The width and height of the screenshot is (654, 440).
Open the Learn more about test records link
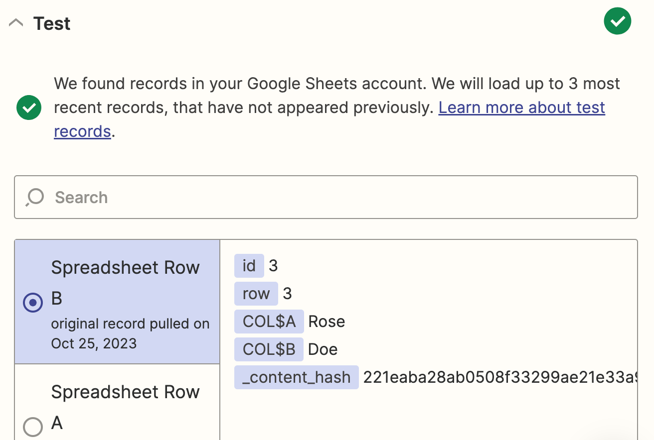(x=521, y=108)
